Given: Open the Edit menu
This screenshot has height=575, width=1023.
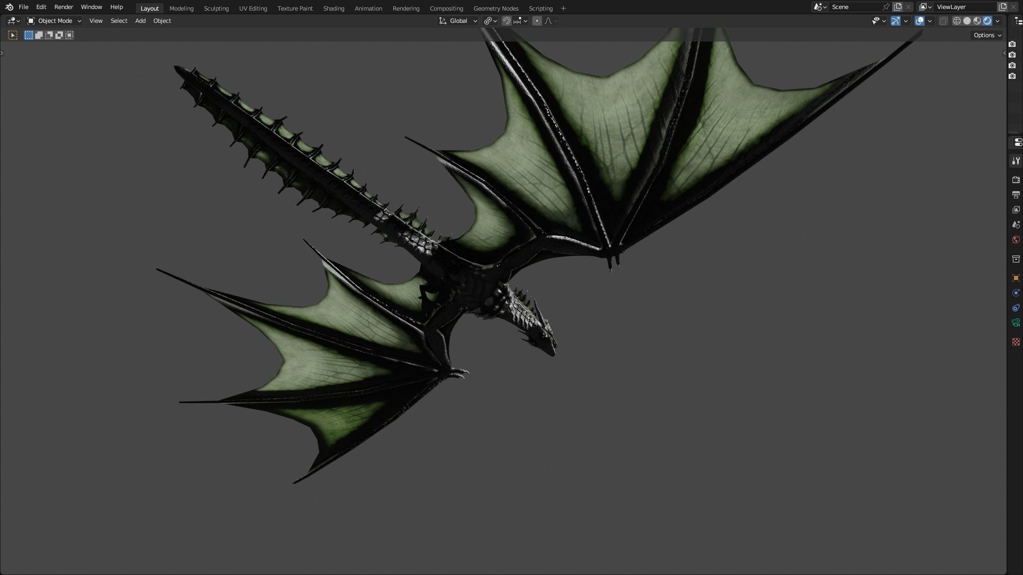Looking at the screenshot, I should (x=41, y=7).
